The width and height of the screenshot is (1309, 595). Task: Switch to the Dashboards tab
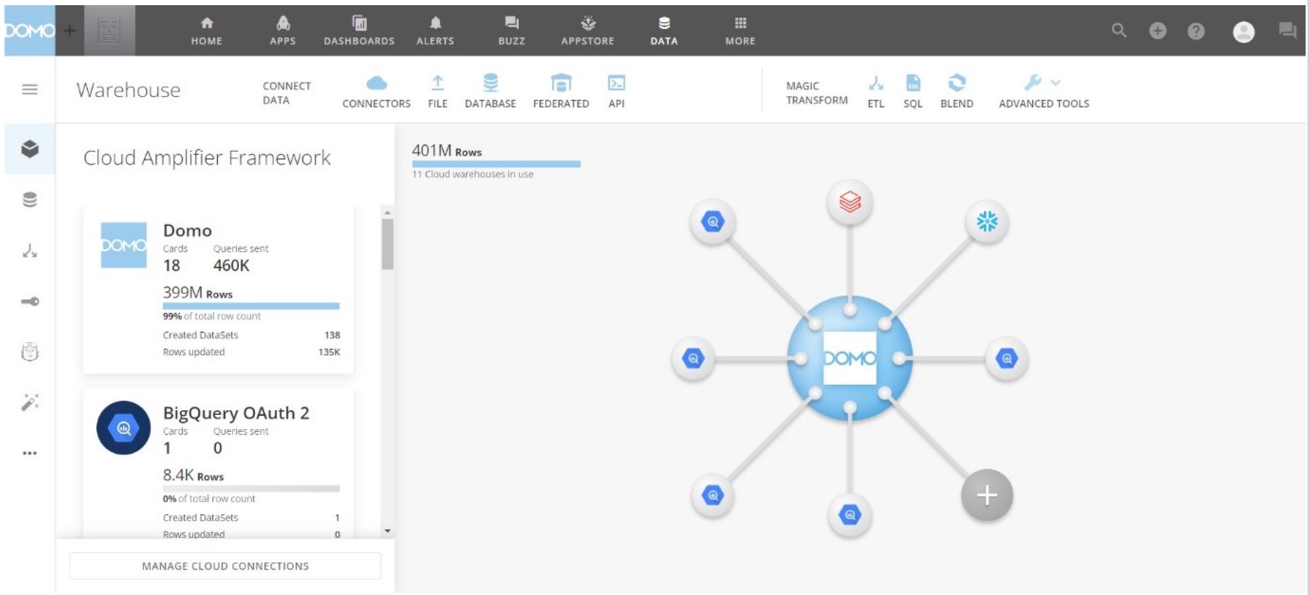click(359, 30)
